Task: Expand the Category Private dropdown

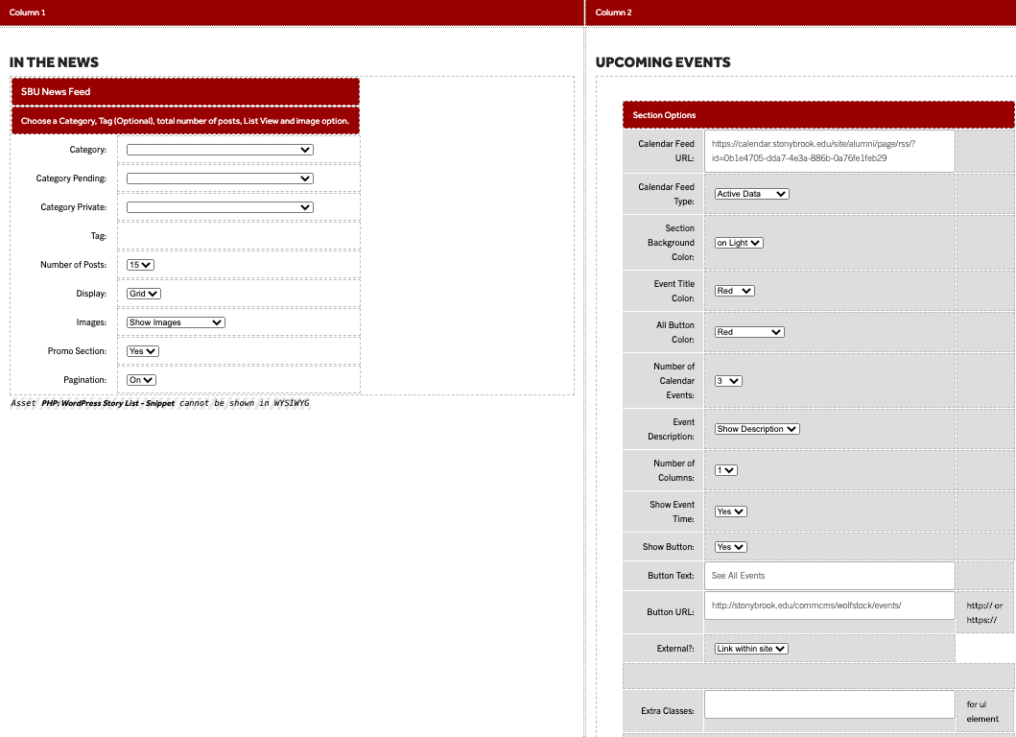Action: (x=220, y=207)
